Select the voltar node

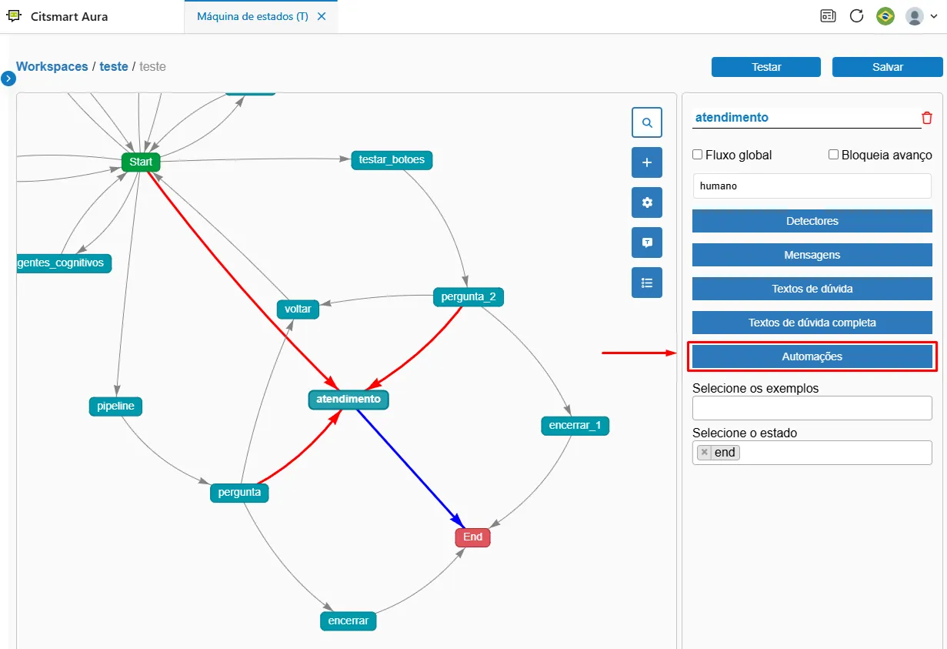pyautogui.click(x=298, y=309)
